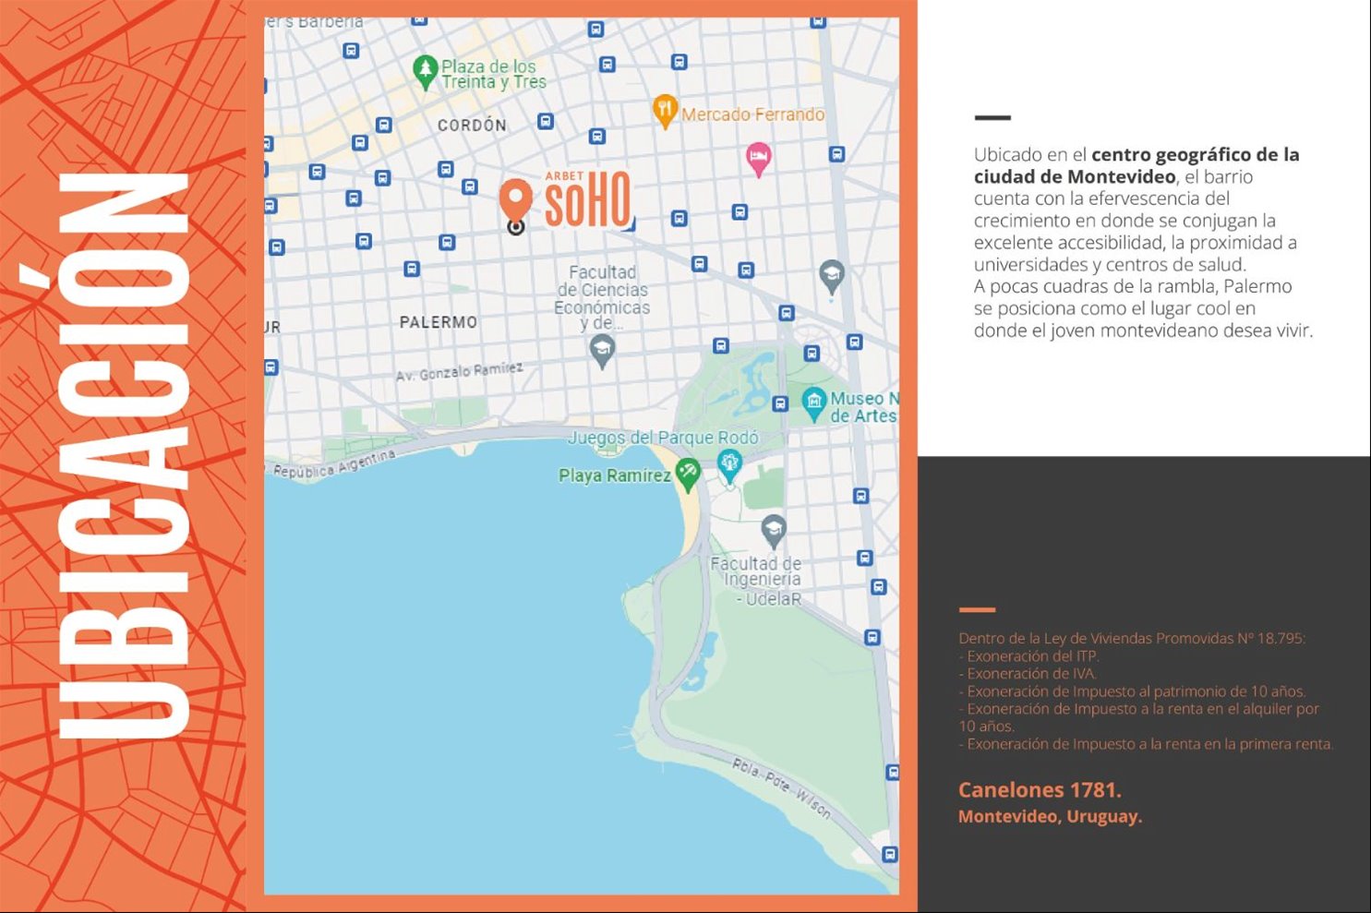
Task: Select the Facultad de Ciencias Económicas graduation pin
Action: pyautogui.click(x=602, y=350)
